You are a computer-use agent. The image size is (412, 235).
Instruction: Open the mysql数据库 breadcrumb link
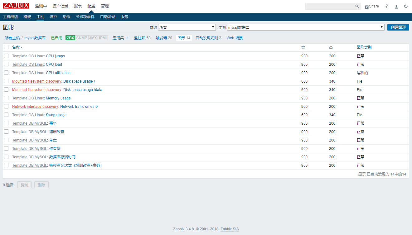click(x=35, y=38)
